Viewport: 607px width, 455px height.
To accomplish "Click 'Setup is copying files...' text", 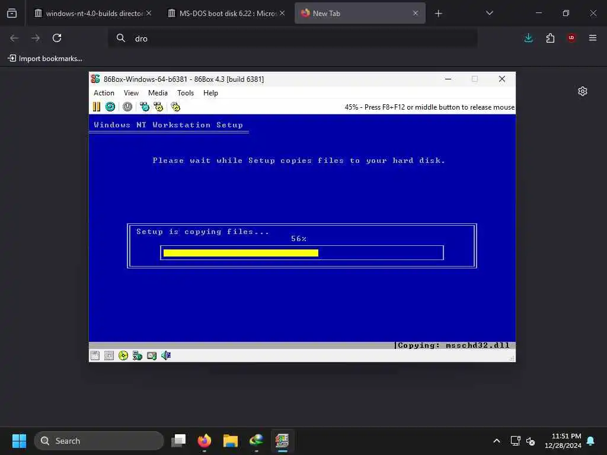I will click(203, 232).
